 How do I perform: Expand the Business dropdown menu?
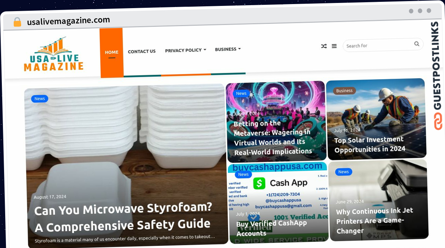pyautogui.click(x=228, y=49)
